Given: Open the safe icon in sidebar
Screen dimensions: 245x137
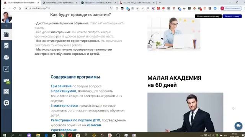Looking at the screenshot, I should tap(7, 91).
